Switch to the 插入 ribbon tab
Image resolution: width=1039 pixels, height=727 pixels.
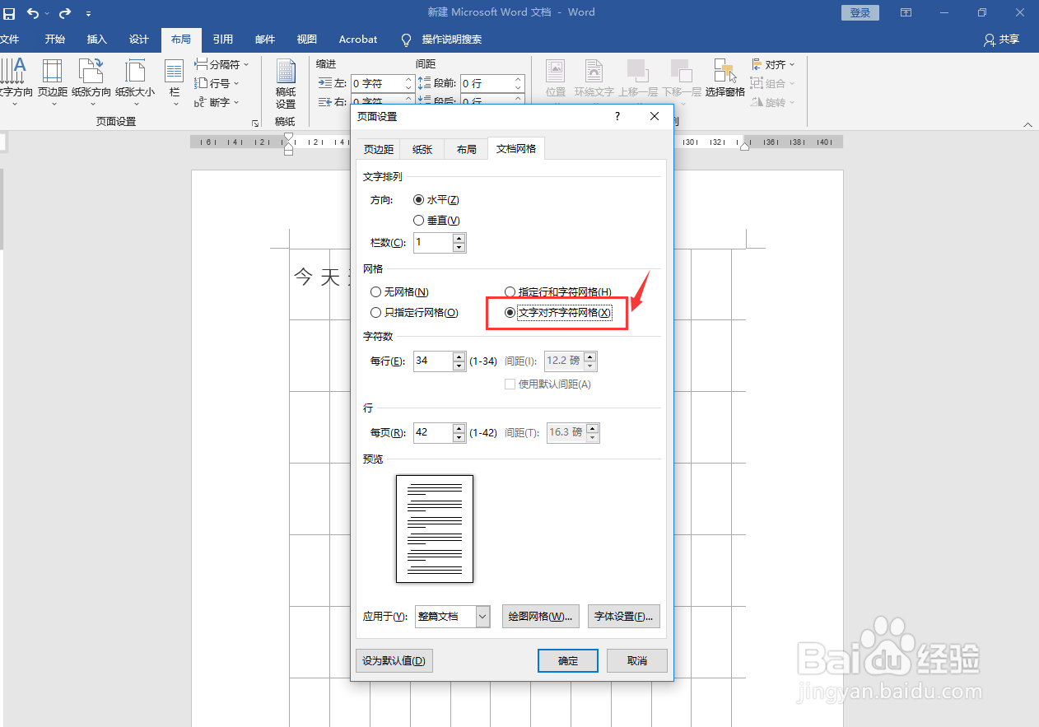pos(97,40)
